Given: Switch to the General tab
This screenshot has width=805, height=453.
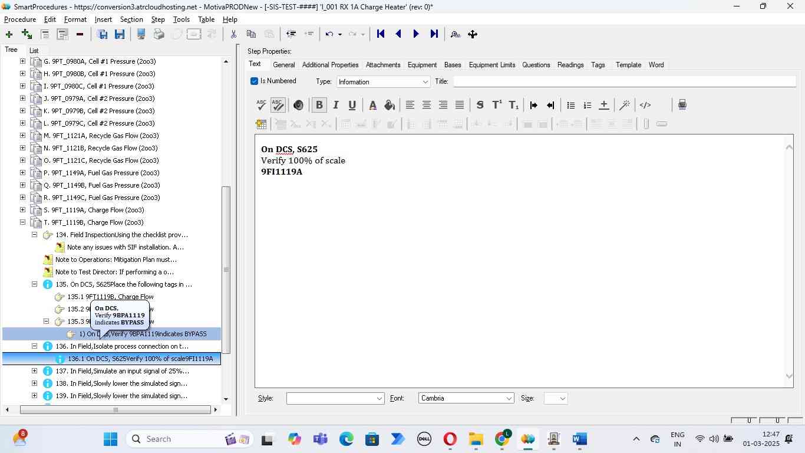Looking at the screenshot, I should pos(283,65).
